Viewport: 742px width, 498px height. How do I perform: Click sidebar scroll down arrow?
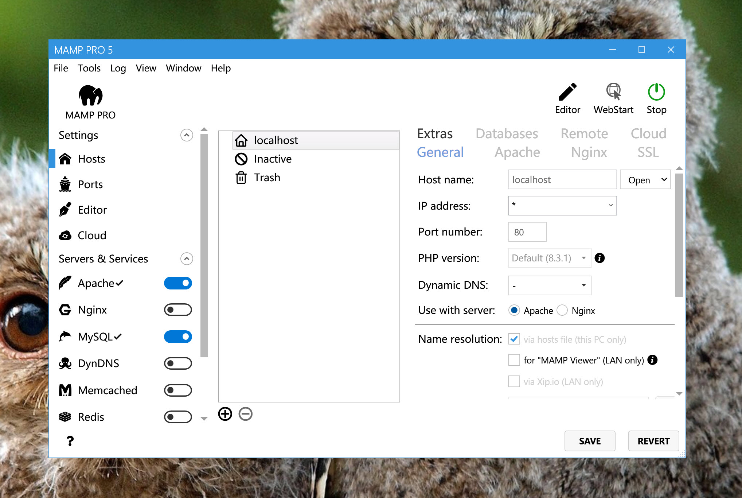pos(204,419)
